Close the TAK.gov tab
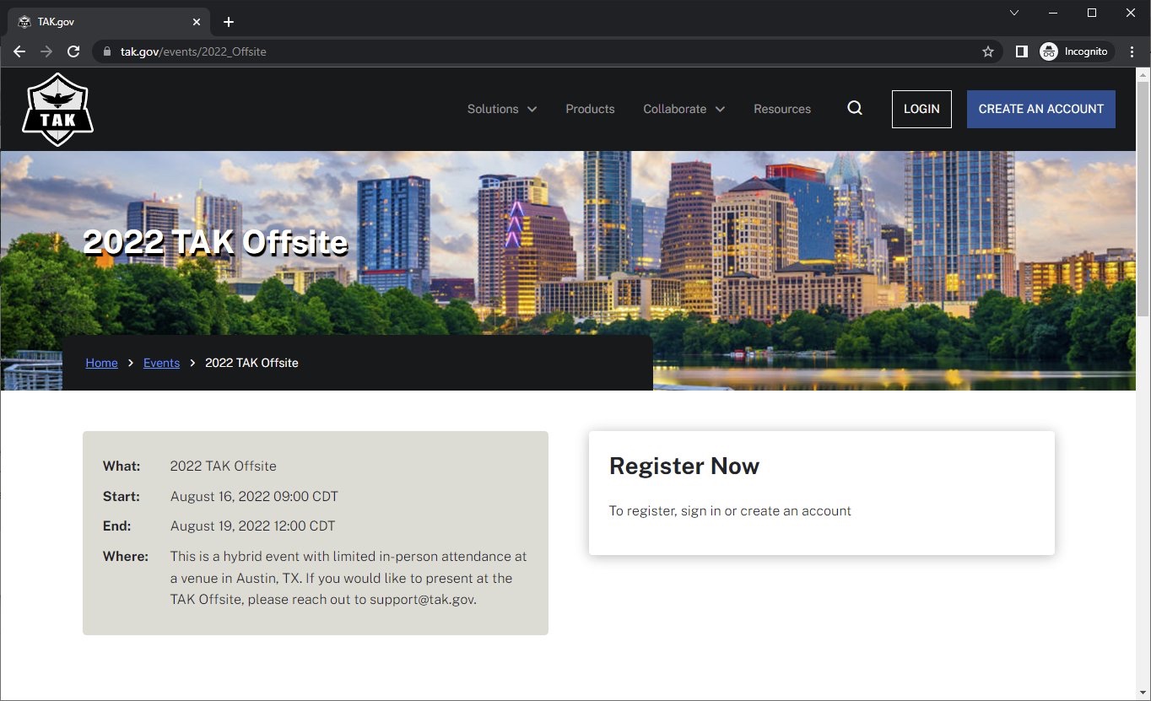 point(197,22)
